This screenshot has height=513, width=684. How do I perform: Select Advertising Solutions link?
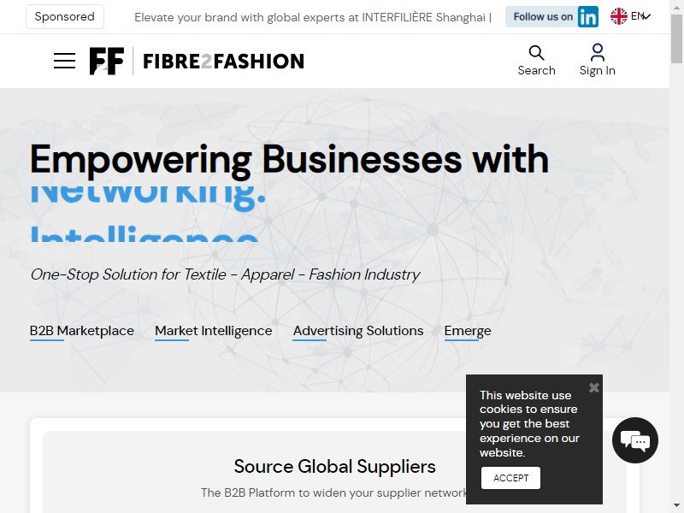coord(358,331)
